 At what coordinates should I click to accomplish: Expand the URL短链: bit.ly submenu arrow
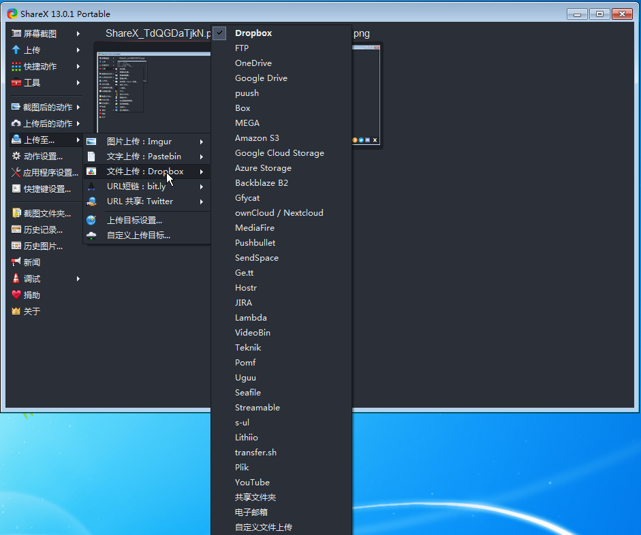(202, 187)
